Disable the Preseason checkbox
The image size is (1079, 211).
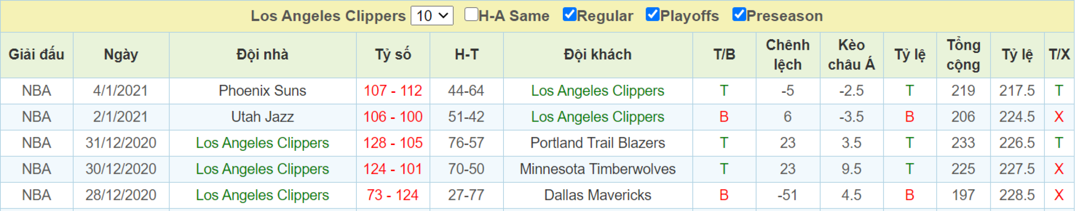(739, 15)
